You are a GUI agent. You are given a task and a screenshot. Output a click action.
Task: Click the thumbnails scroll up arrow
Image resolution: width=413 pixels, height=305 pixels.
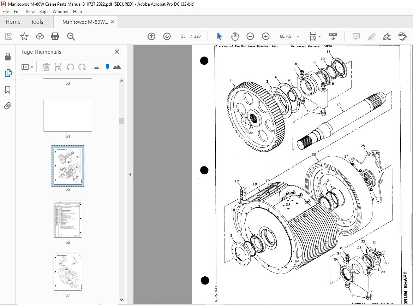[x=121, y=81]
